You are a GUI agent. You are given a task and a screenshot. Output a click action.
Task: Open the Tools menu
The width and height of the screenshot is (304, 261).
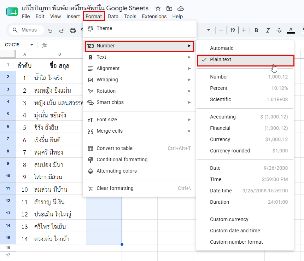pos(130,16)
